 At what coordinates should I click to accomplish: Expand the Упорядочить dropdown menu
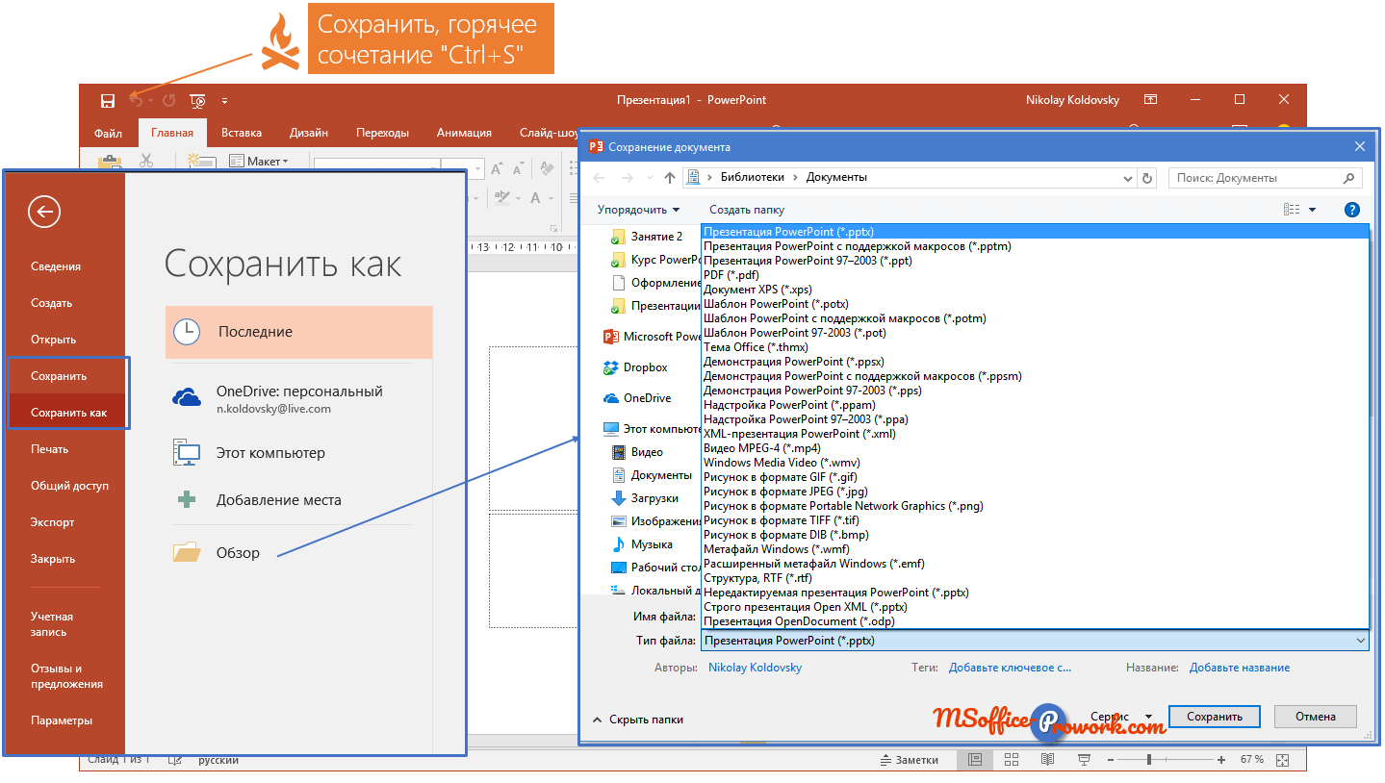point(638,210)
